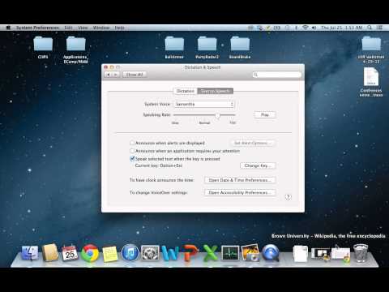Click in the System Preferences search field

coord(277,75)
